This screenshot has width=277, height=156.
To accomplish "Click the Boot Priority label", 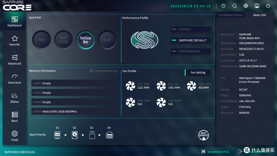I will click(38, 135).
